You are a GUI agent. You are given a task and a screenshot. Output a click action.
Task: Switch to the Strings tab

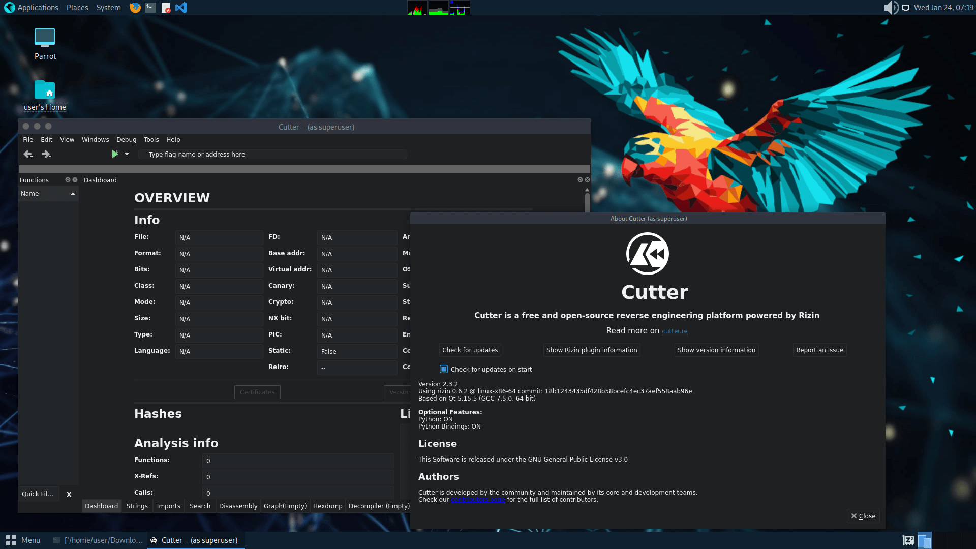click(137, 506)
